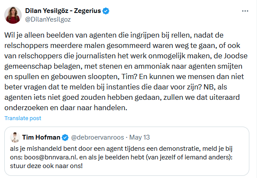Open the post author's profile picture

click(x=13, y=15)
